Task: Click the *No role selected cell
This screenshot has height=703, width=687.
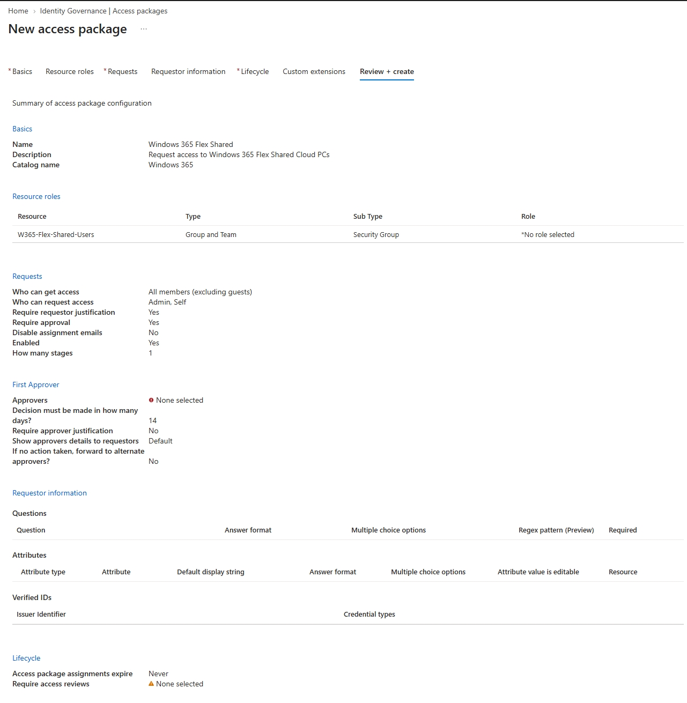Action: 548,234
